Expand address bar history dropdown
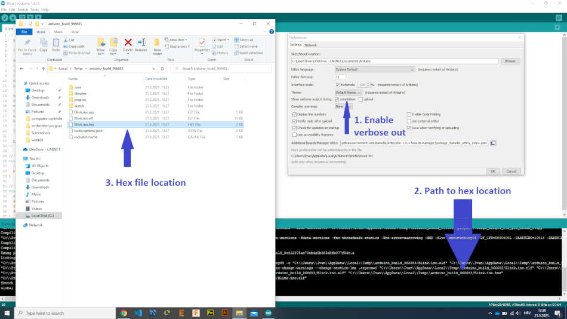Viewport: 567px width, 319px height. pos(153,69)
